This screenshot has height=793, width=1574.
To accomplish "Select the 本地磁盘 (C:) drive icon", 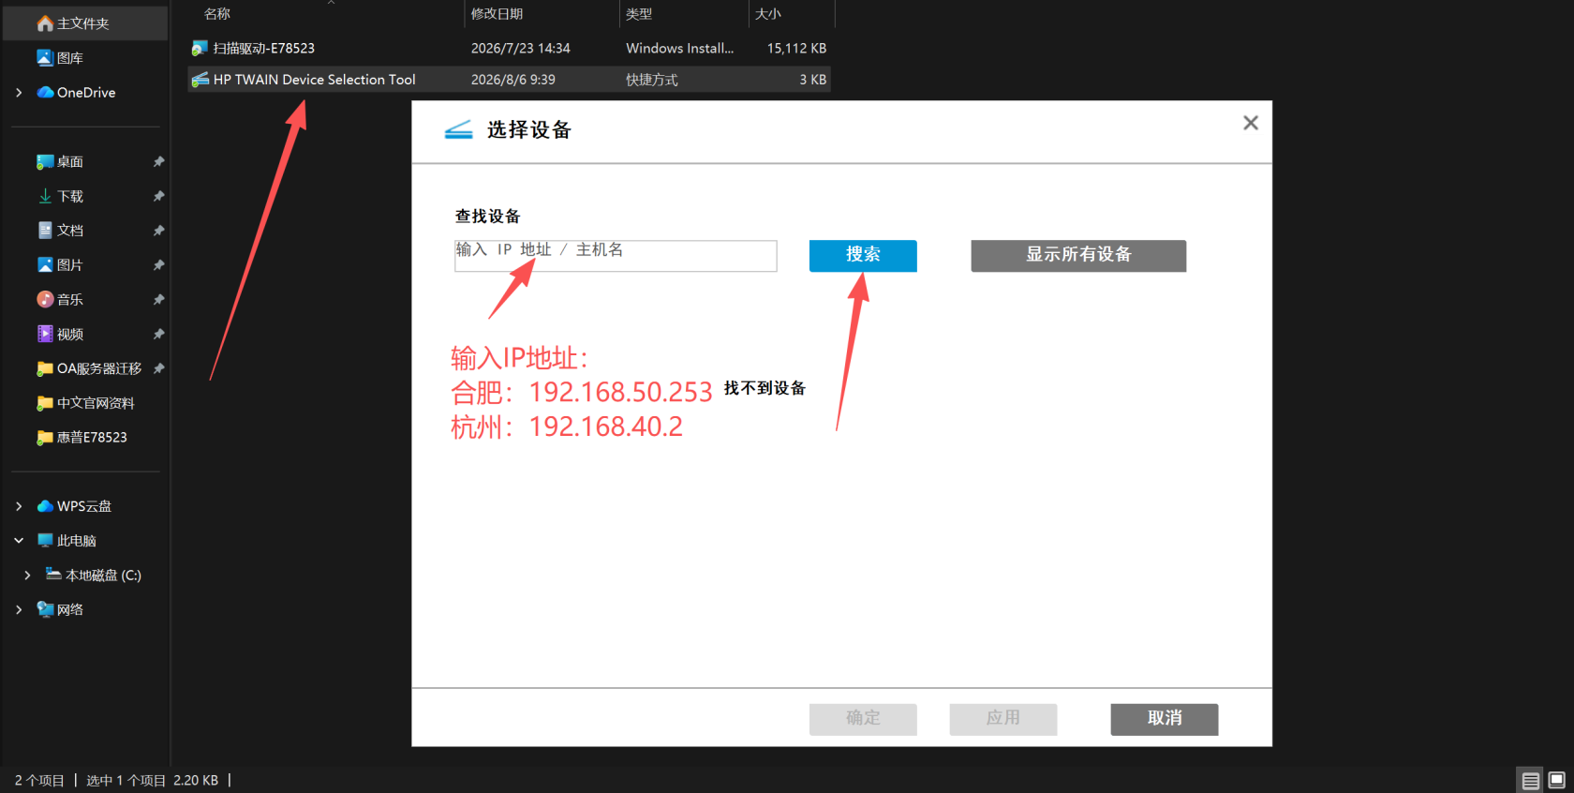I will click(53, 575).
